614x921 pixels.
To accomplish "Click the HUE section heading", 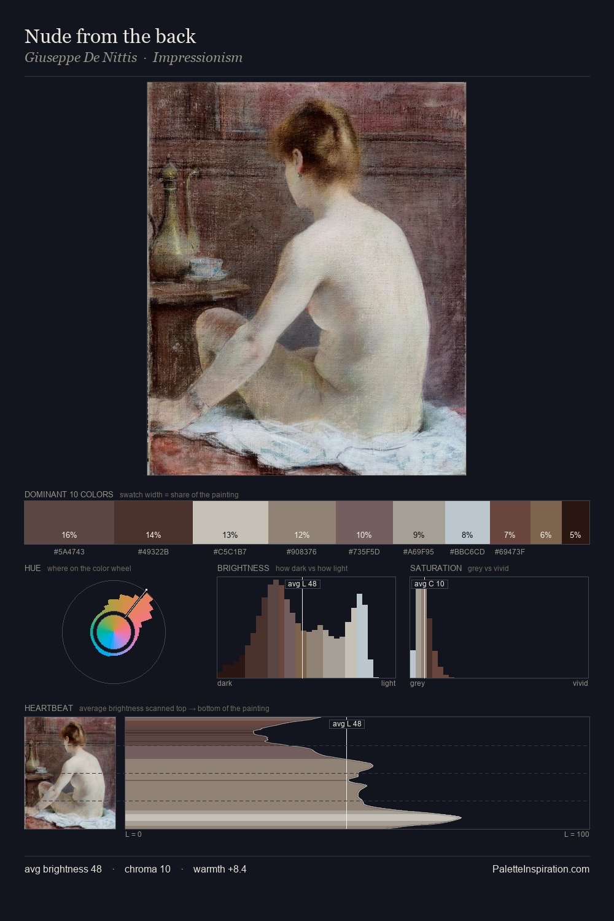I will (x=33, y=568).
